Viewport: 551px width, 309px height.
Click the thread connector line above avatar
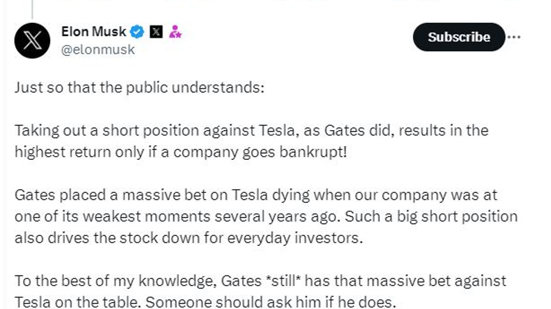coord(32,9)
